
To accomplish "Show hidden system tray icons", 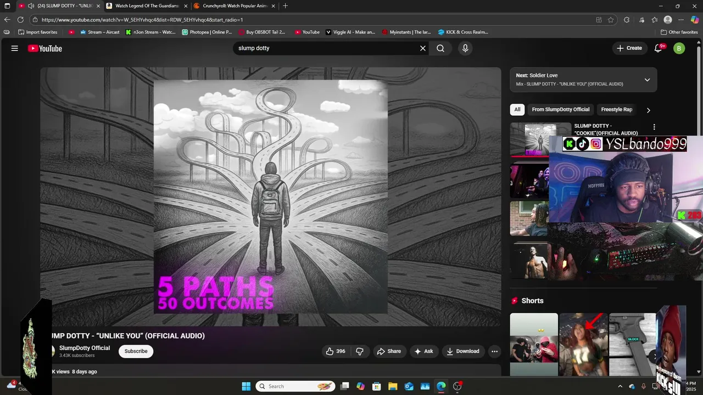I will pyautogui.click(x=620, y=386).
